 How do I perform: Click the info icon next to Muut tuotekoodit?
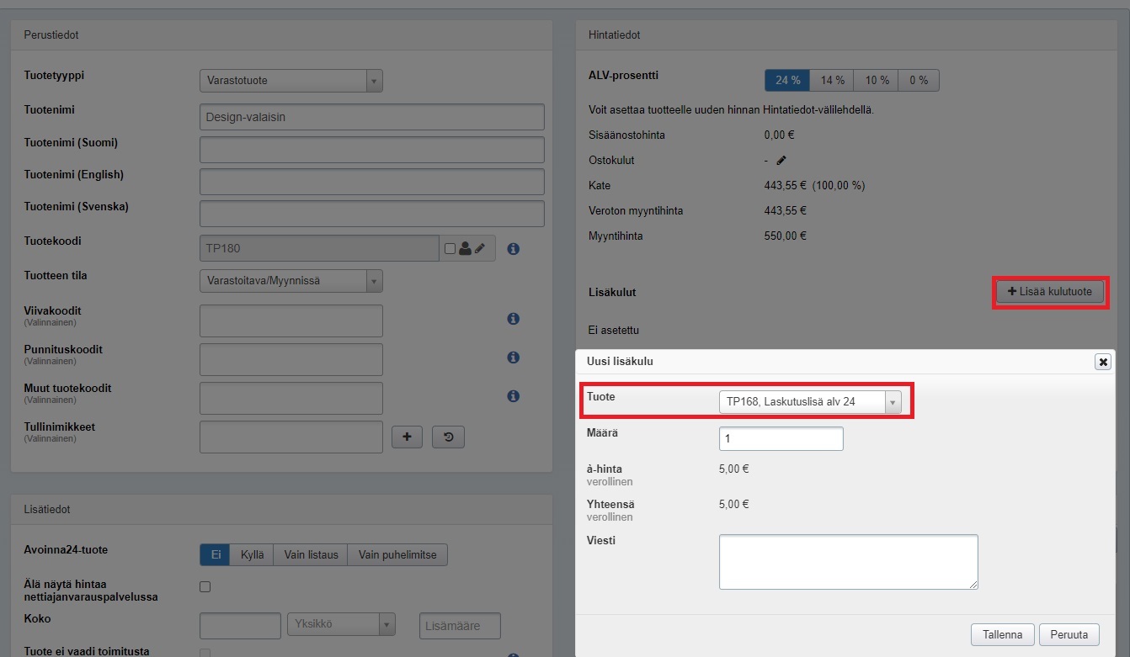coord(514,396)
